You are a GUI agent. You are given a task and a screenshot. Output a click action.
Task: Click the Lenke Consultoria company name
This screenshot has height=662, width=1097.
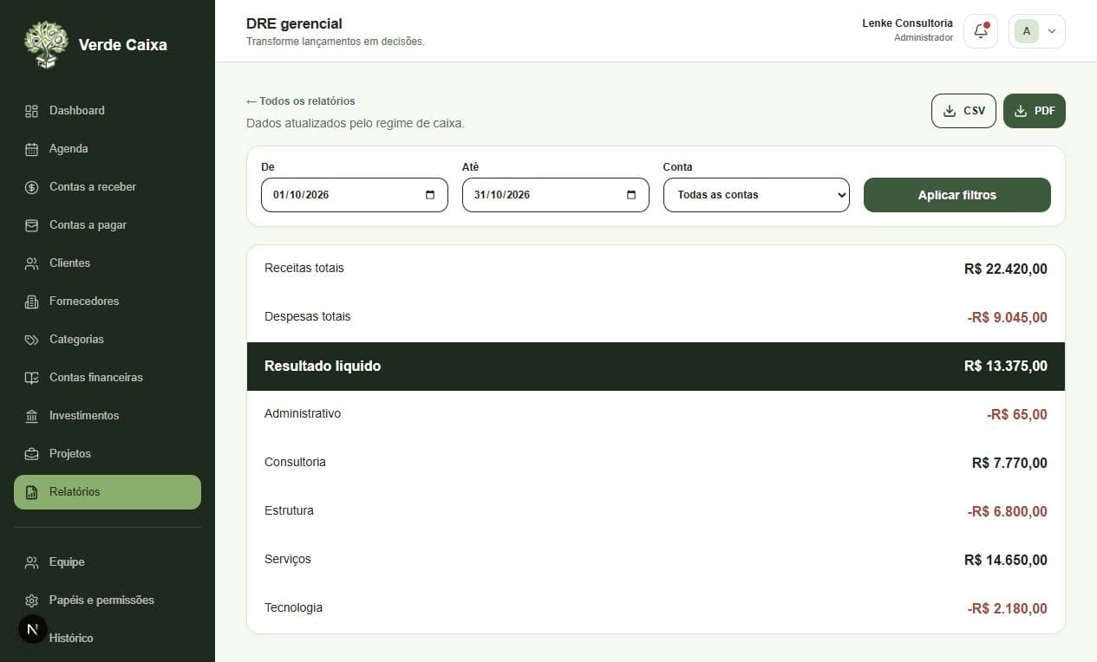coord(907,23)
